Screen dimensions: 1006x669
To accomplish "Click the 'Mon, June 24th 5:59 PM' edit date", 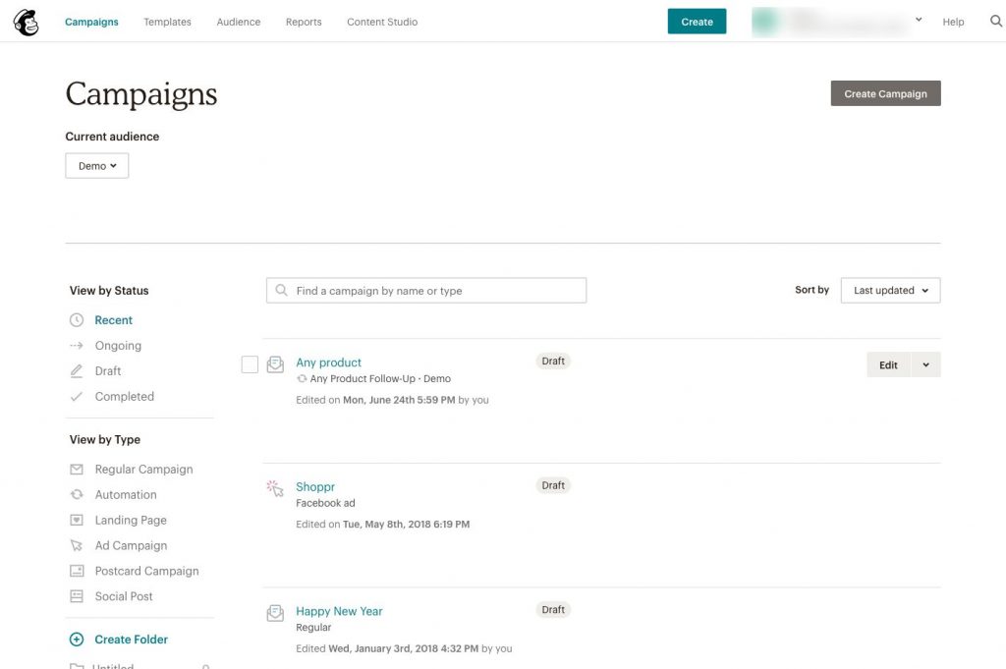I will (399, 400).
